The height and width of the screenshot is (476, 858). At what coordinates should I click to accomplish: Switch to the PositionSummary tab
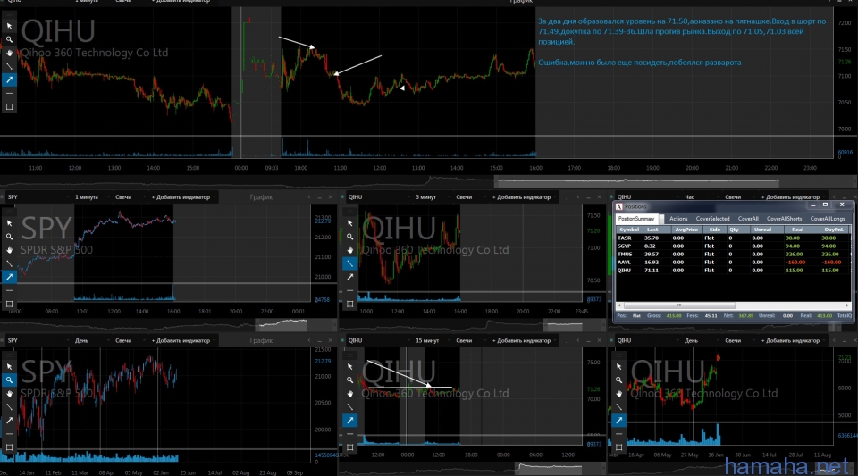636,219
